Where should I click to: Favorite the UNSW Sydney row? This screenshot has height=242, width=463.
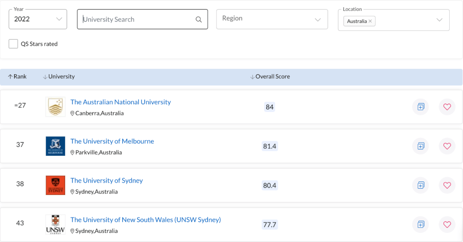[x=447, y=224]
